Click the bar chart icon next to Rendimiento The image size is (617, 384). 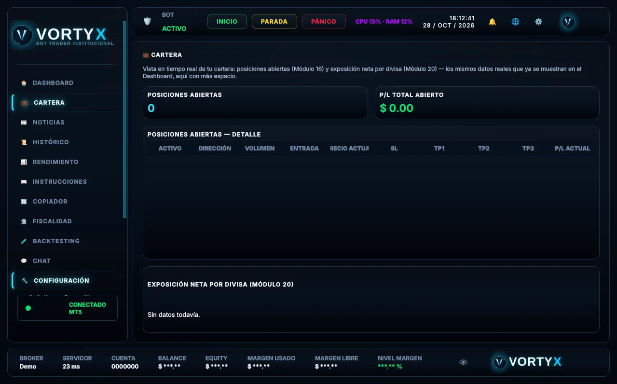pyautogui.click(x=24, y=162)
